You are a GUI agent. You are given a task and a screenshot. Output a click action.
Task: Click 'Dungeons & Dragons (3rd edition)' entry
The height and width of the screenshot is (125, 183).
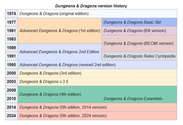(x=97, y=73)
